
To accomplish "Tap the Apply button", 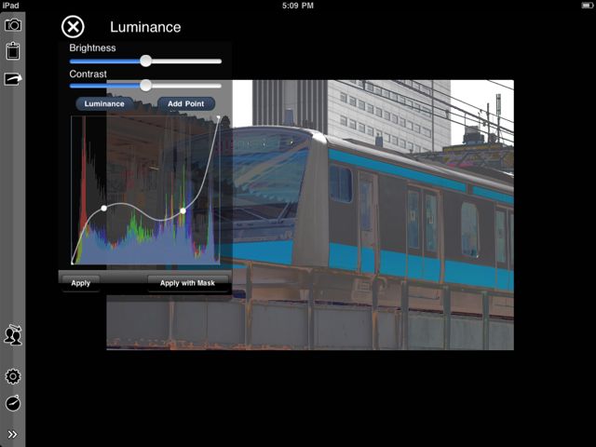I will pyautogui.click(x=81, y=283).
